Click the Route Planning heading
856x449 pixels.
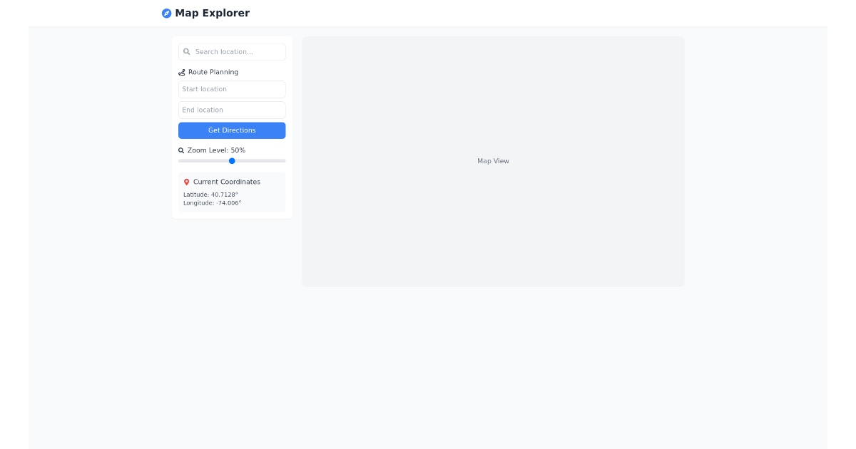(213, 72)
